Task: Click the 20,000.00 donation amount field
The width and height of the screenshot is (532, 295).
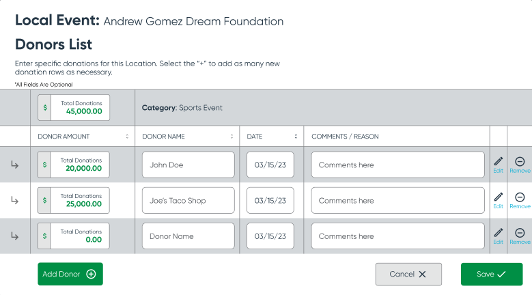Action: click(x=80, y=165)
